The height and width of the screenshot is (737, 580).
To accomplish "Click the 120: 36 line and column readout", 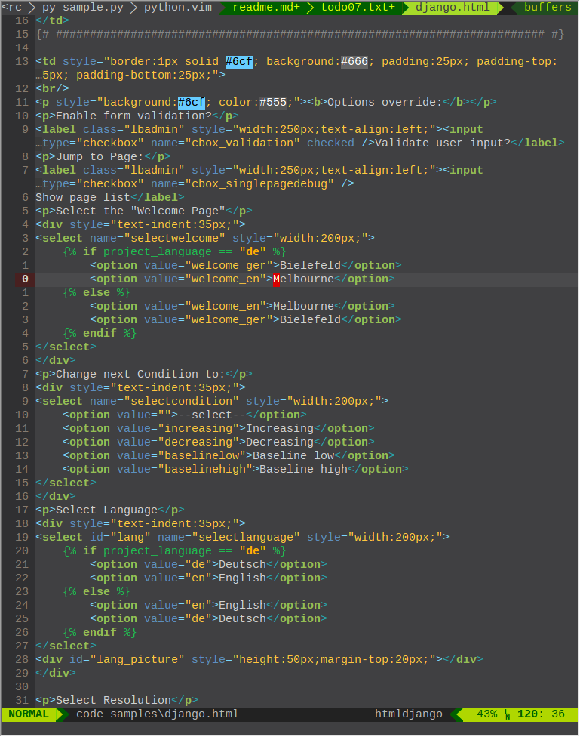I will coord(541,714).
